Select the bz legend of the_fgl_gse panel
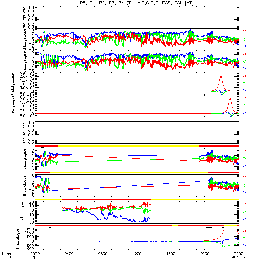The width and height of the screenshot is (256, 273). tap(244, 231)
